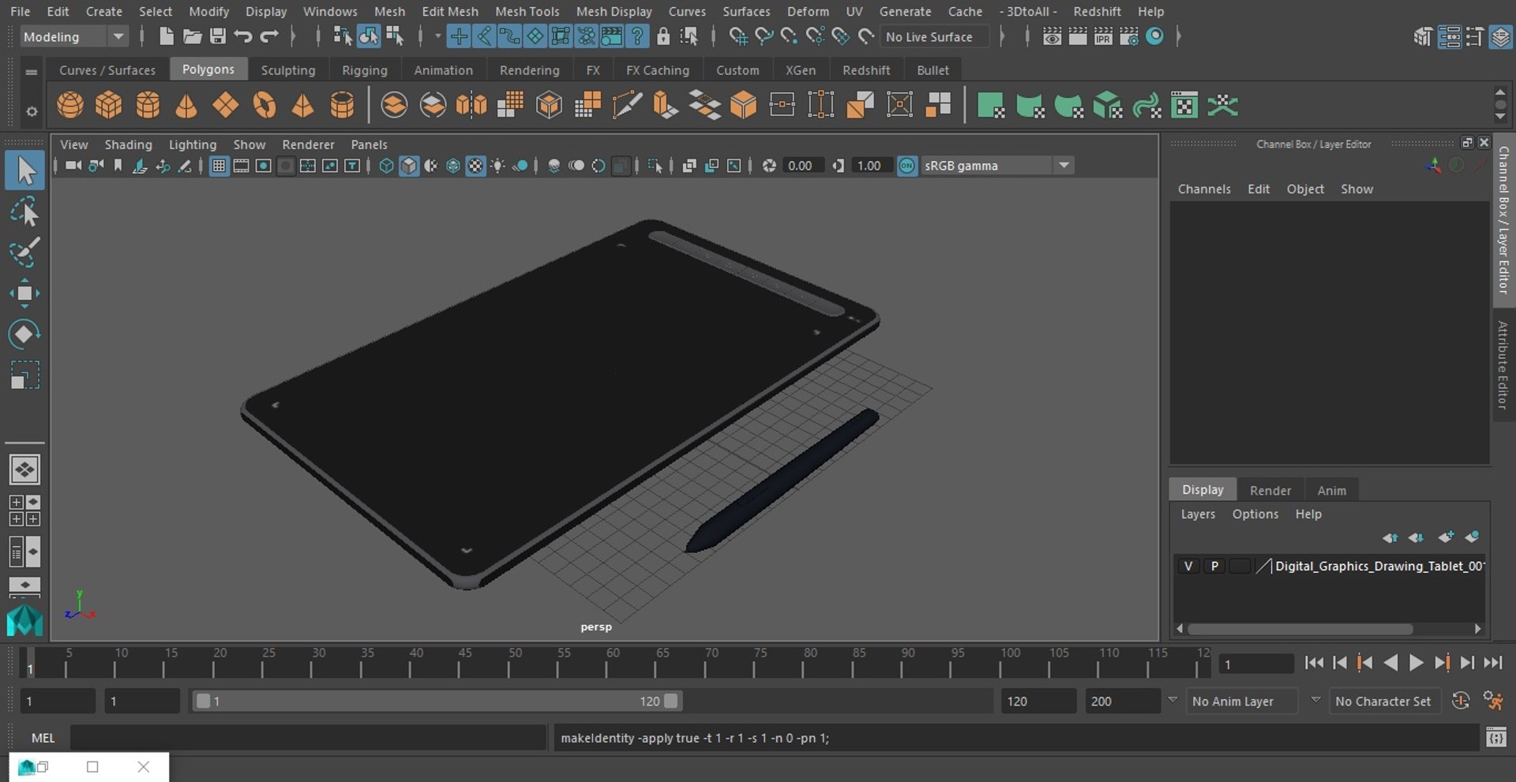1516x782 pixels.
Task: Open the Modeling workspace dropdown
Action: (x=73, y=36)
